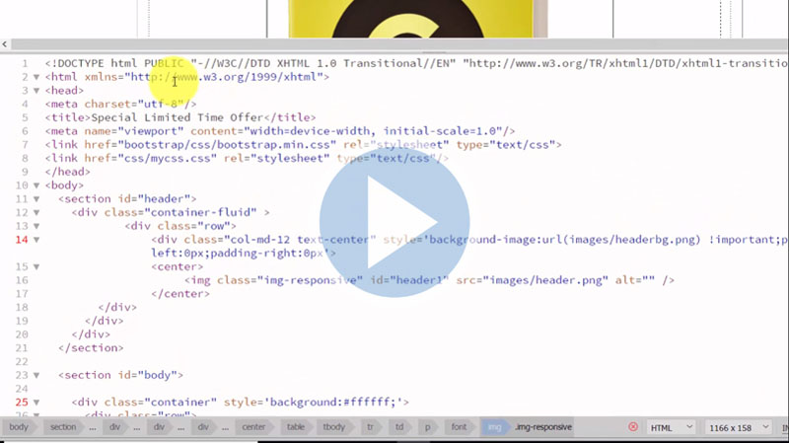Screen dimensions: 789x443
Task: Select the highlighted img tag in tag selector
Action: (493, 427)
